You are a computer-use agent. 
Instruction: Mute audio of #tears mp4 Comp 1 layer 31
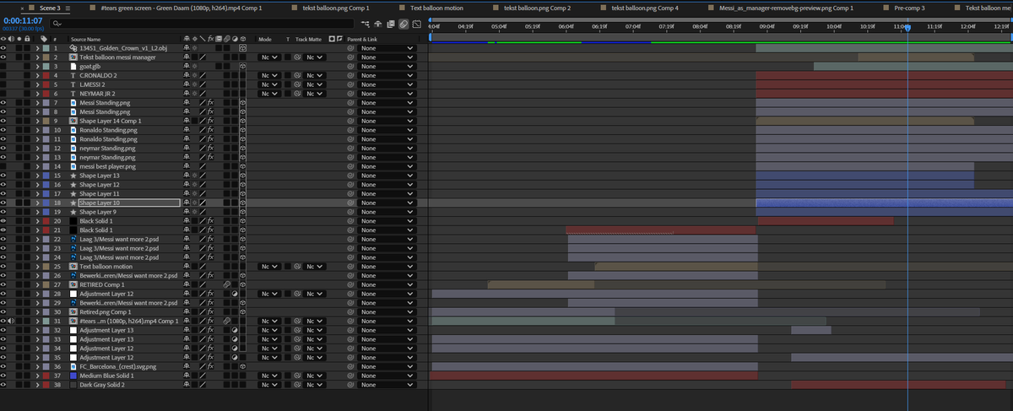pyautogui.click(x=11, y=322)
